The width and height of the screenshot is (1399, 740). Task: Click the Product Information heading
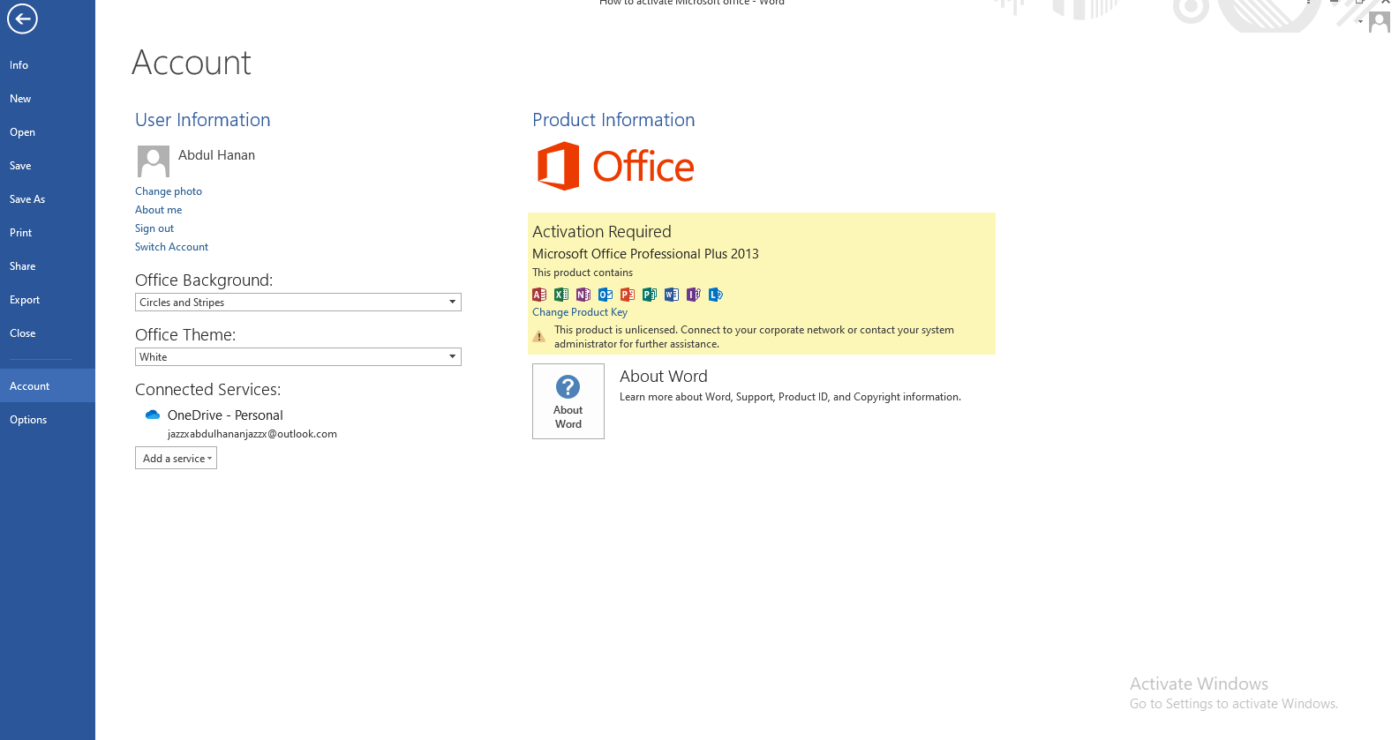613,120
